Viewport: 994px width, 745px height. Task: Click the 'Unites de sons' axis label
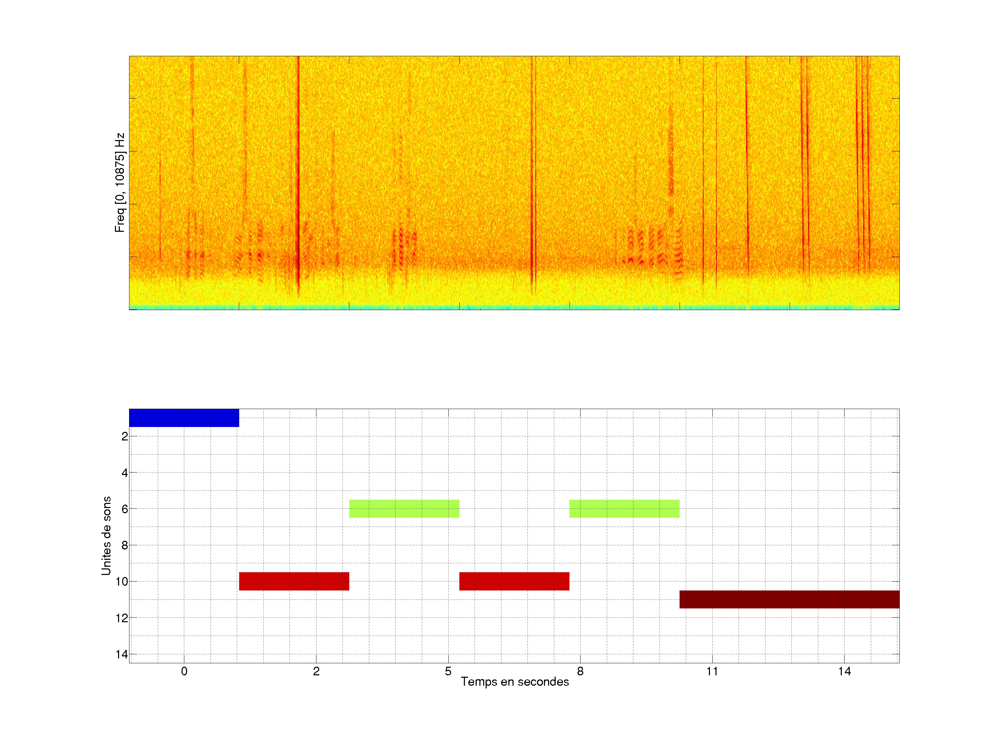tap(106, 535)
